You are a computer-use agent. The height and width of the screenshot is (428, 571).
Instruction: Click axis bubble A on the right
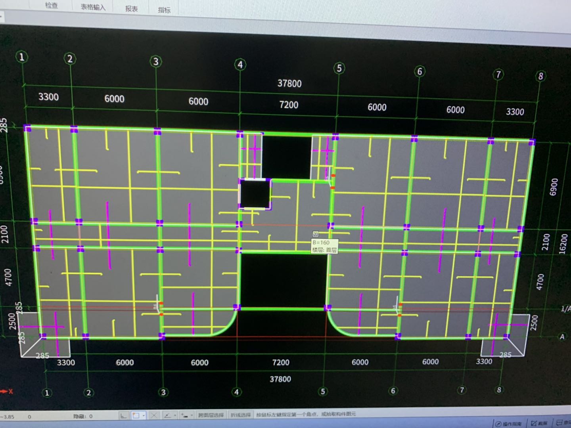(x=562, y=336)
